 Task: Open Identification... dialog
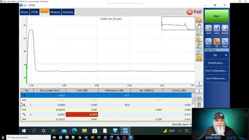pos(217,63)
